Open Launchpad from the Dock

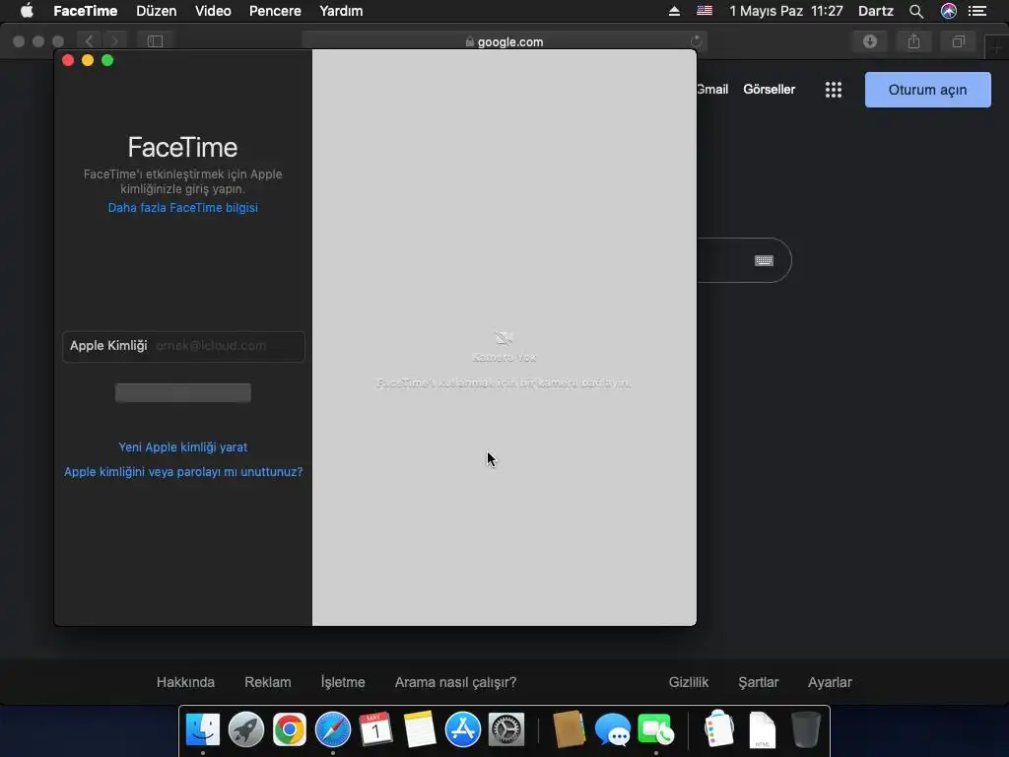coord(246,730)
